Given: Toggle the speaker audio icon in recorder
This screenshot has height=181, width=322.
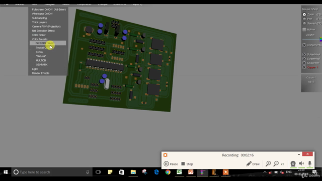Looking at the screenshot, I should click(x=301, y=163).
